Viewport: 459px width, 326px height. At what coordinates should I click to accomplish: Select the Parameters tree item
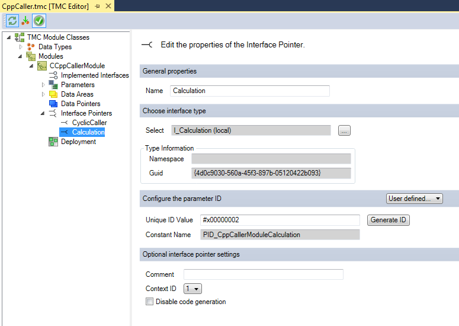click(x=78, y=85)
